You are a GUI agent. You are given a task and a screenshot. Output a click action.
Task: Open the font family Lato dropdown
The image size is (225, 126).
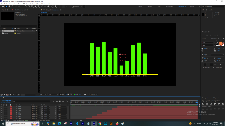209,43
